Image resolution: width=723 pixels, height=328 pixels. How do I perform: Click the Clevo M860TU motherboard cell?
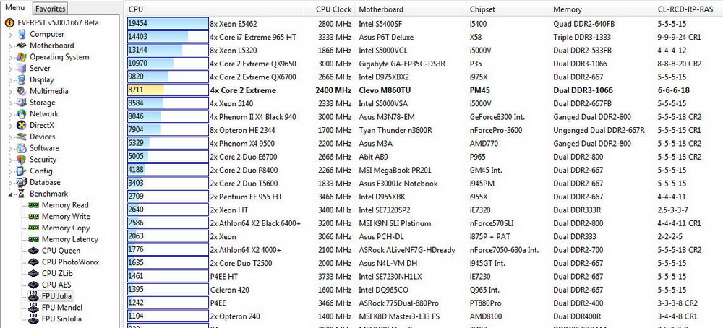385,90
